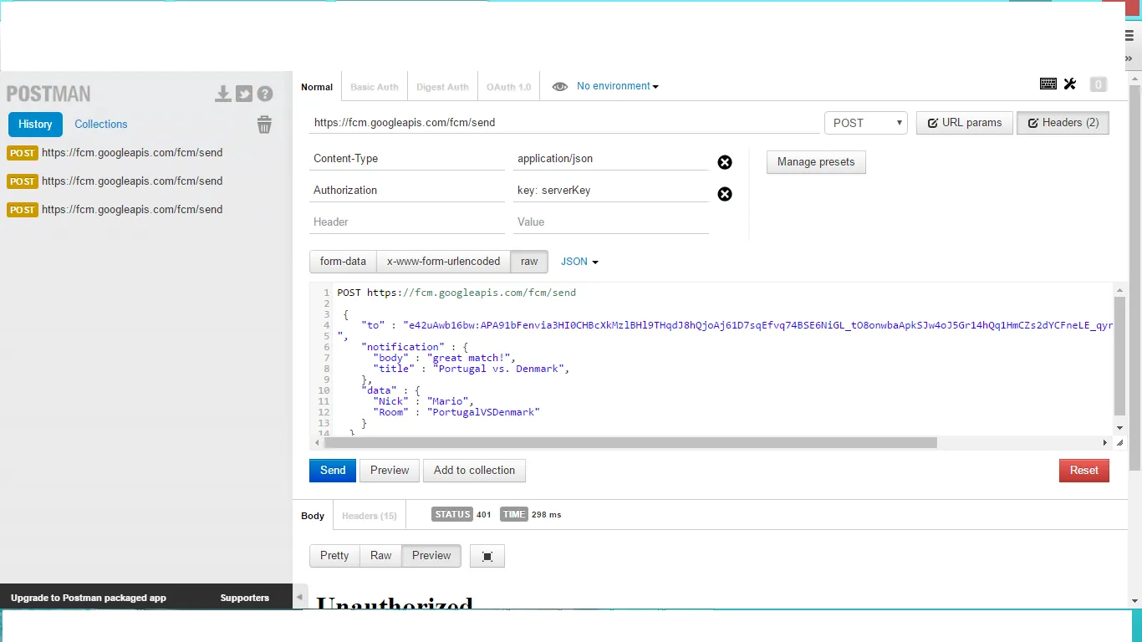Image resolution: width=1142 pixels, height=642 pixels.
Task: Click the 0 counter badge in top toolbar
Action: (1099, 84)
